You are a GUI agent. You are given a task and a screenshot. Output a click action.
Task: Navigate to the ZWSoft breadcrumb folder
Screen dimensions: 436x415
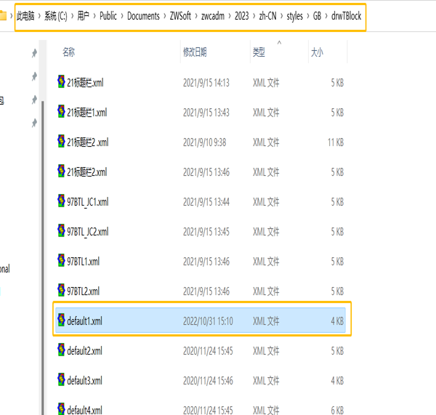click(180, 16)
